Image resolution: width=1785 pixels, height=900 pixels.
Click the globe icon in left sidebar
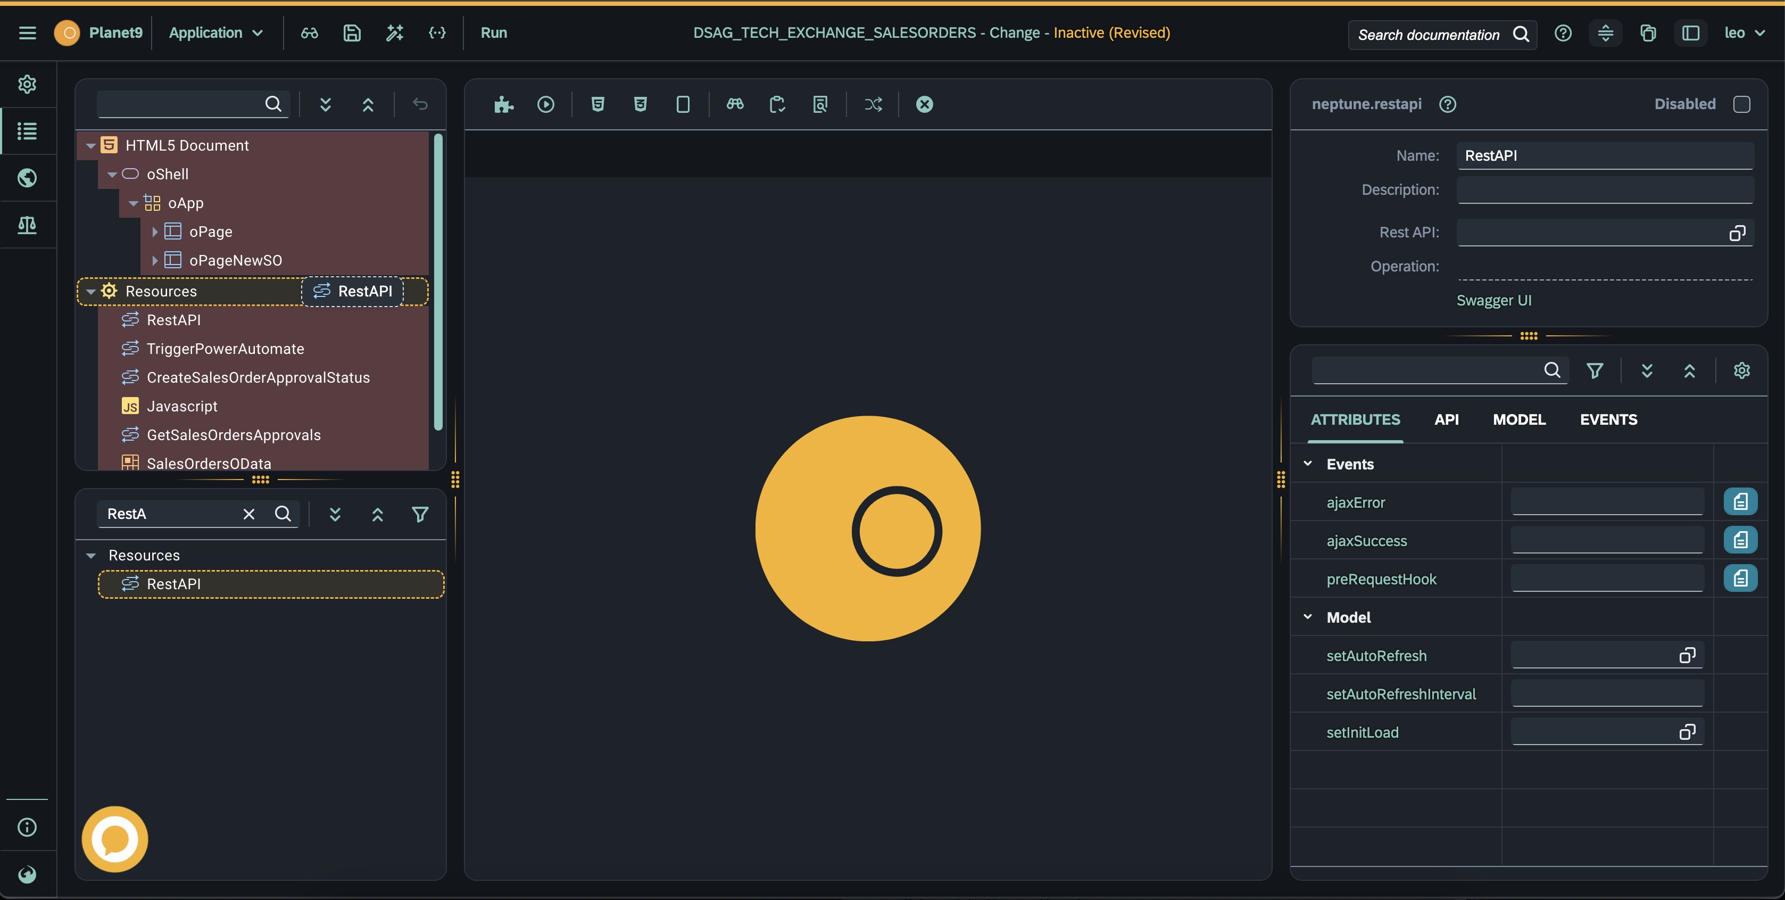pos(27,178)
